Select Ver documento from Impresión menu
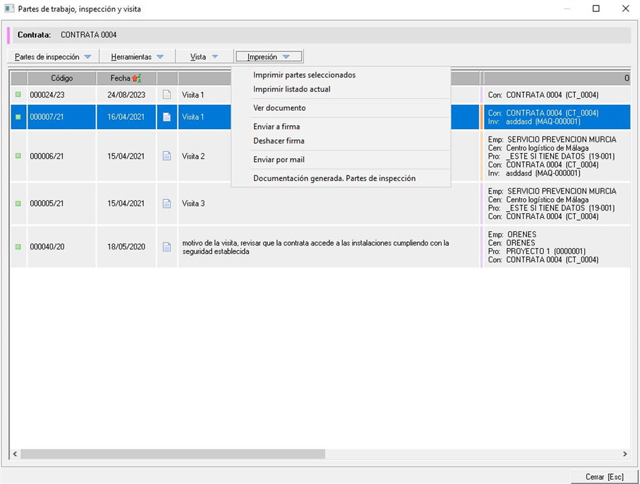This screenshot has height=484, width=640. point(280,108)
